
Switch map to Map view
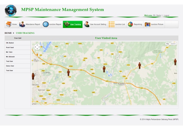pyautogui.click(x=167, y=44)
